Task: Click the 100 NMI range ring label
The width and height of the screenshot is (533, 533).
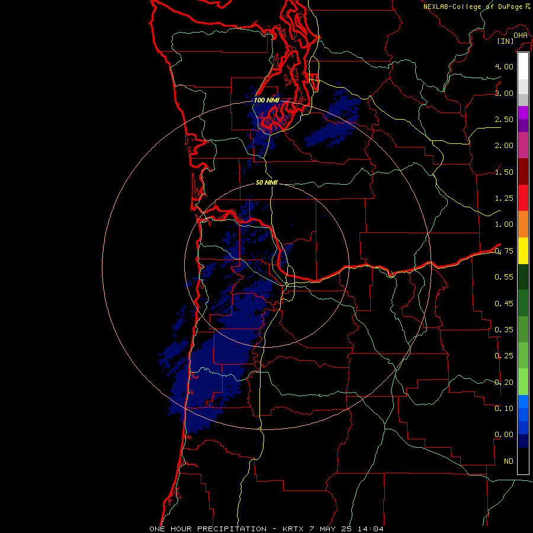Action: (266, 100)
